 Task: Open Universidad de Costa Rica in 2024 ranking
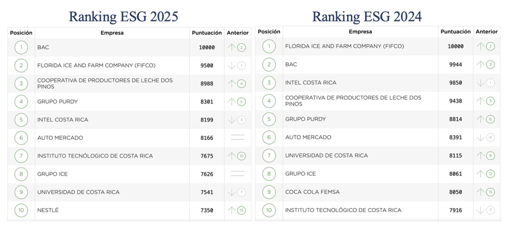pyautogui.click(x=326, y=155)
